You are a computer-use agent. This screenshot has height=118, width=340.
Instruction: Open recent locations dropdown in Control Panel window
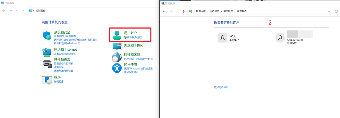tap(17, 11)
